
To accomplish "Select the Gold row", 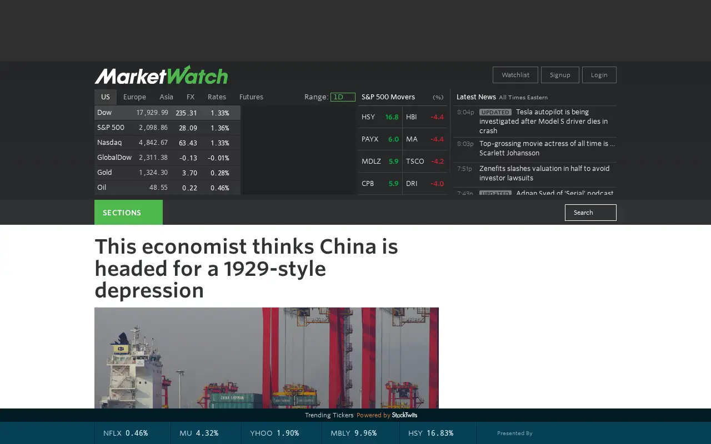I will point(167,173).
